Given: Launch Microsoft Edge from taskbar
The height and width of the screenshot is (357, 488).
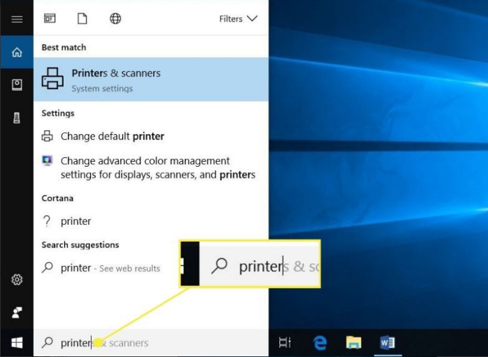Looking at the screenshot, I should pos(320,343).
